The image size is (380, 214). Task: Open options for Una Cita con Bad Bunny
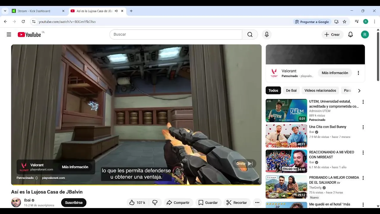[x=363, y=127]
